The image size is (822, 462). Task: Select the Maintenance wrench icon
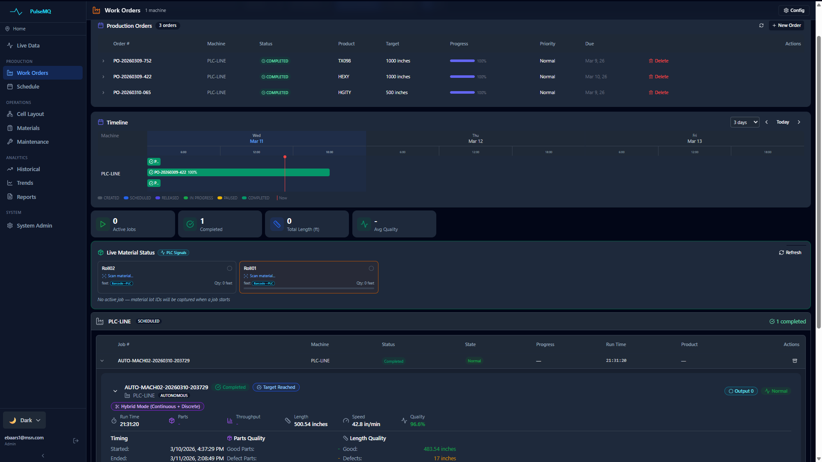10,142
